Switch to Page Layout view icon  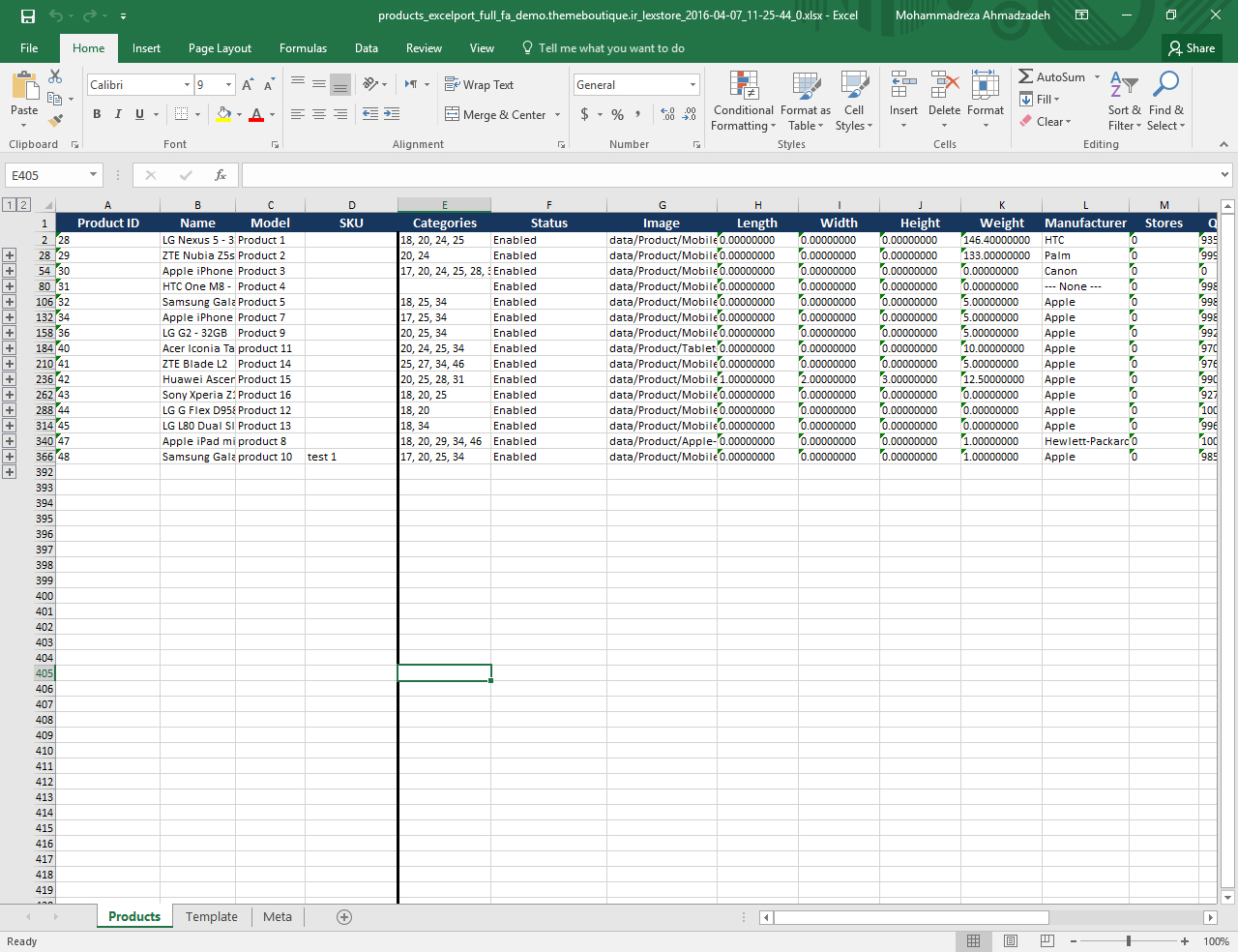tap(1011, 941)
